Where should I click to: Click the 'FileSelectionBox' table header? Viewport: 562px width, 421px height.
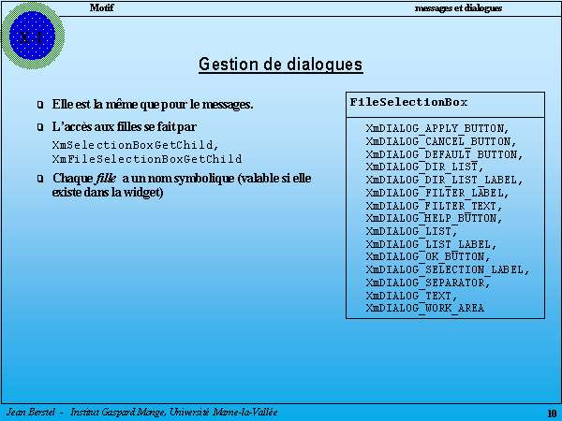tap(408, 101)
